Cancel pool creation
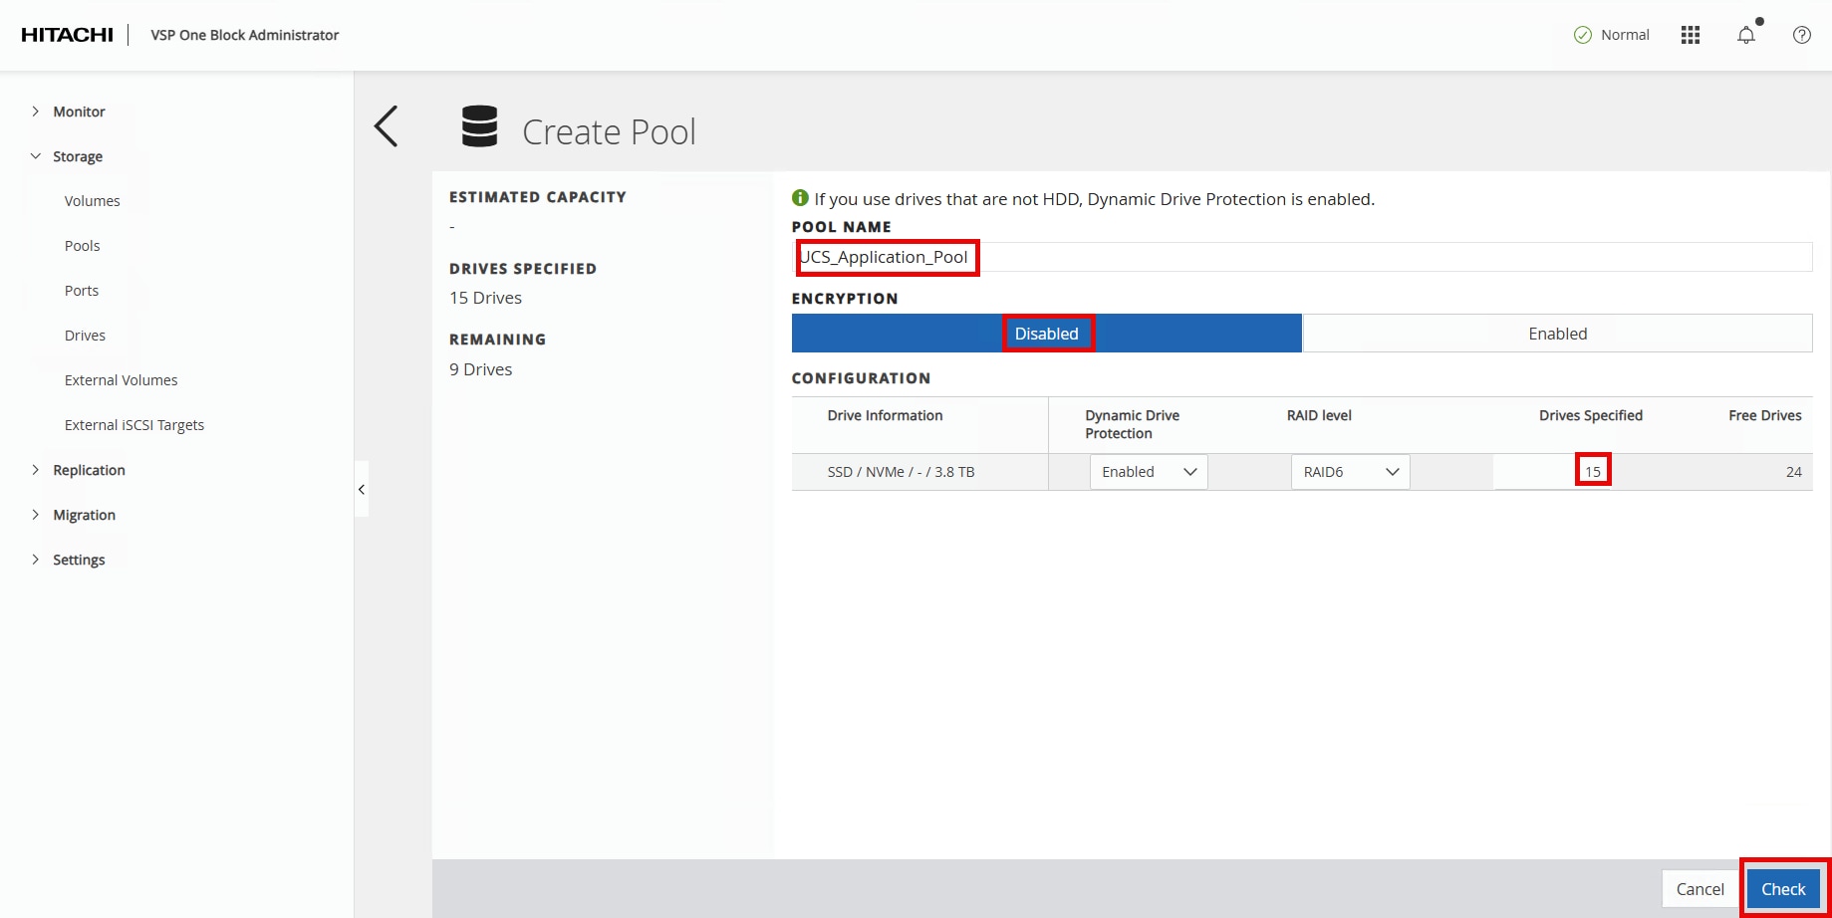1832x918 pixels. [x=1700, y=889]
